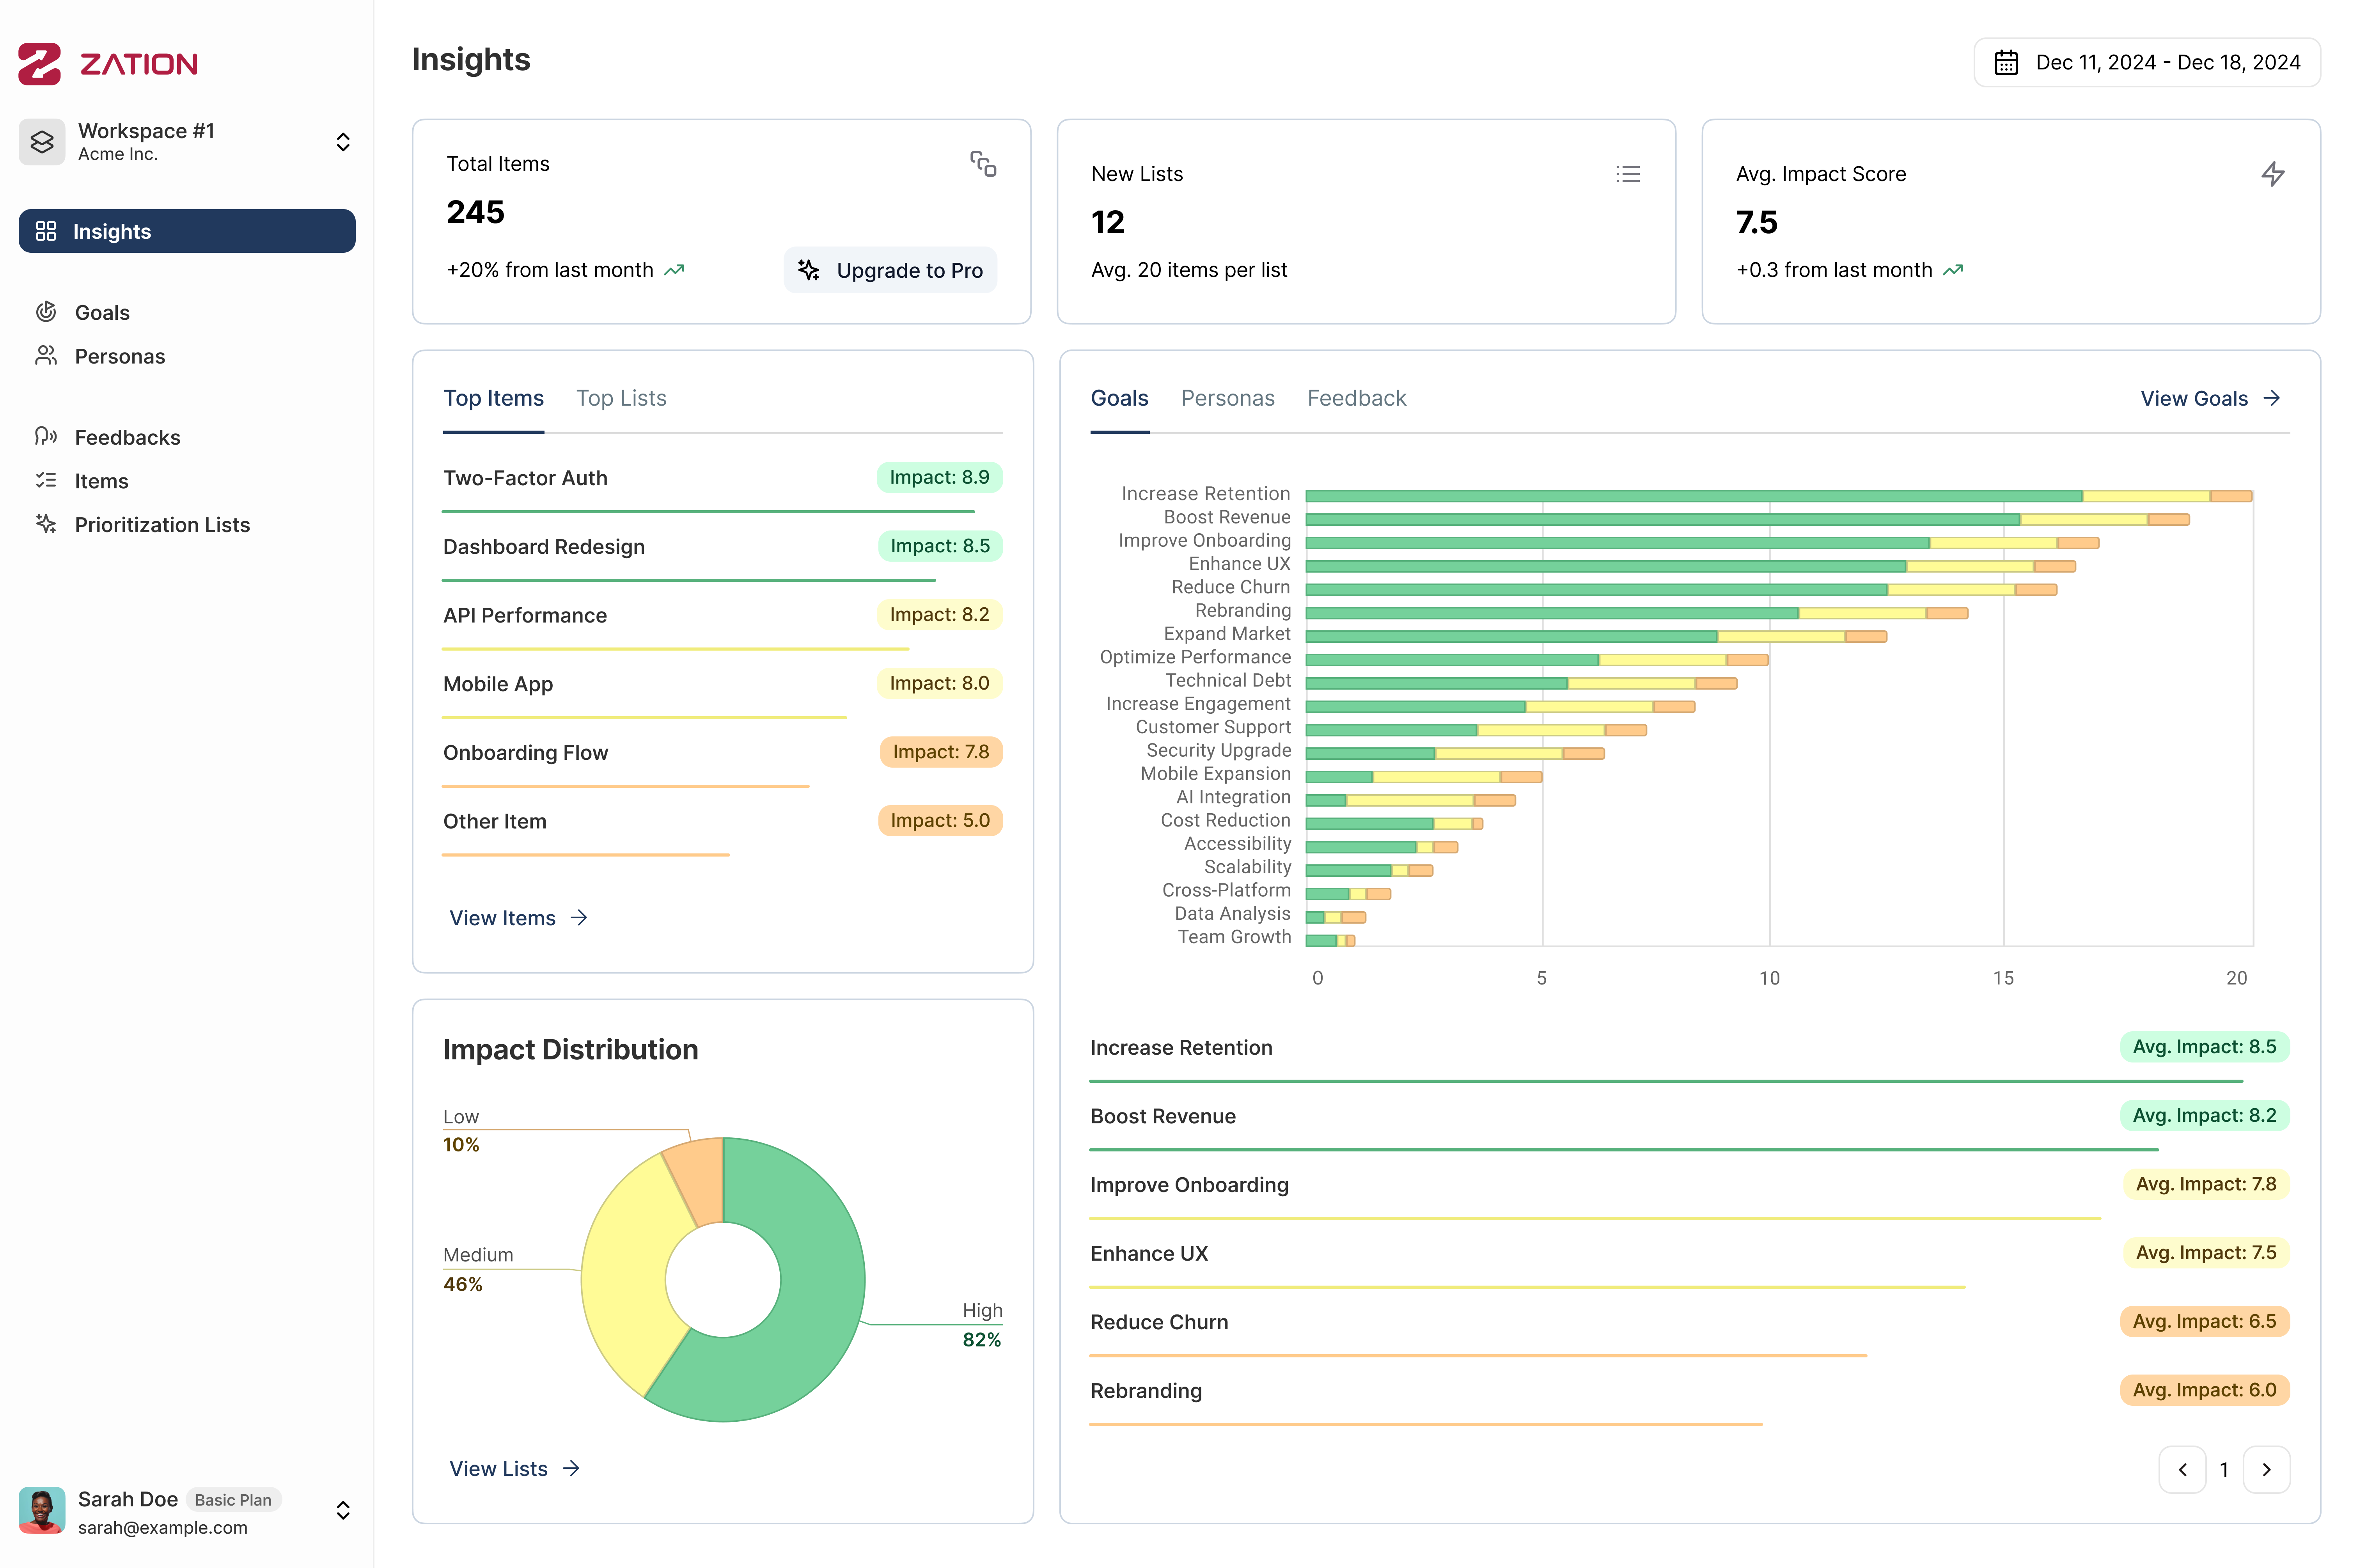This screenshot has height=1568, width=2359.
Task: Click the Items checklist icon in sidebar
Action: [x=46, y=481]
